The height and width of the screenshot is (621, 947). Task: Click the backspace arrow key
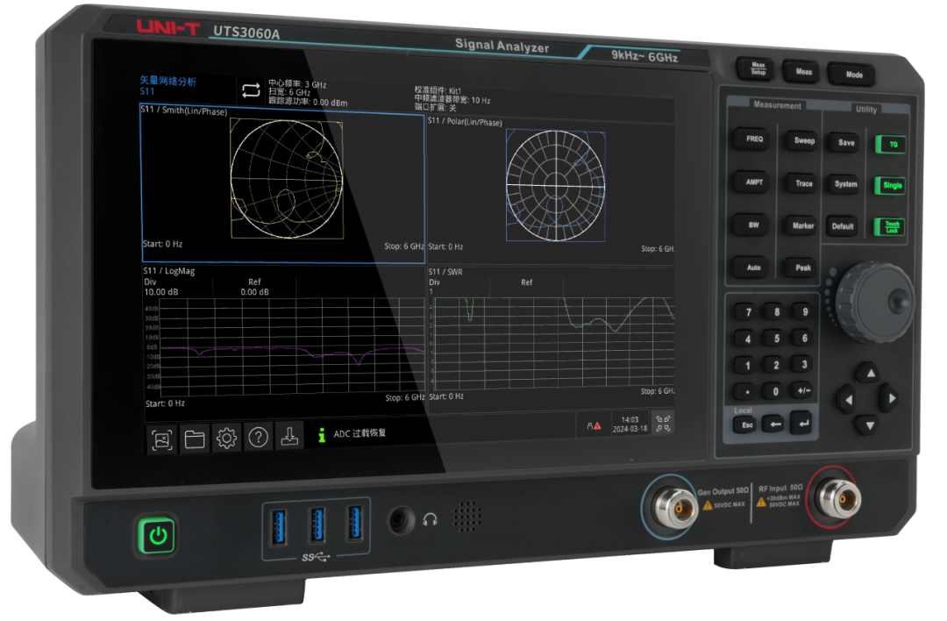point(775,424)
